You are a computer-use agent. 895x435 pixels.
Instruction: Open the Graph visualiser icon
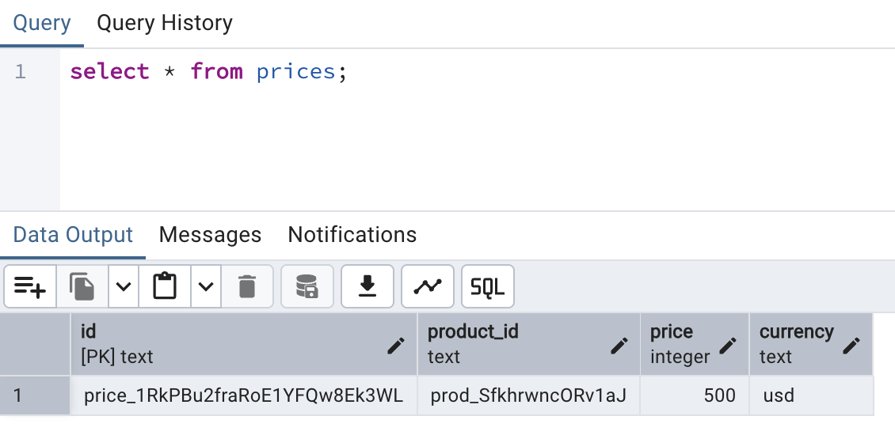(428, 286)
